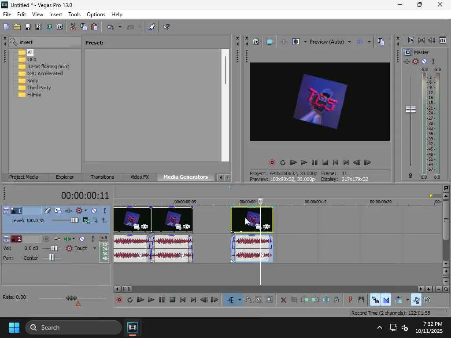Click Go to End in preview transport
This screenshot has width=451, height=338.
pyautogui.click(x=346, y=163)
